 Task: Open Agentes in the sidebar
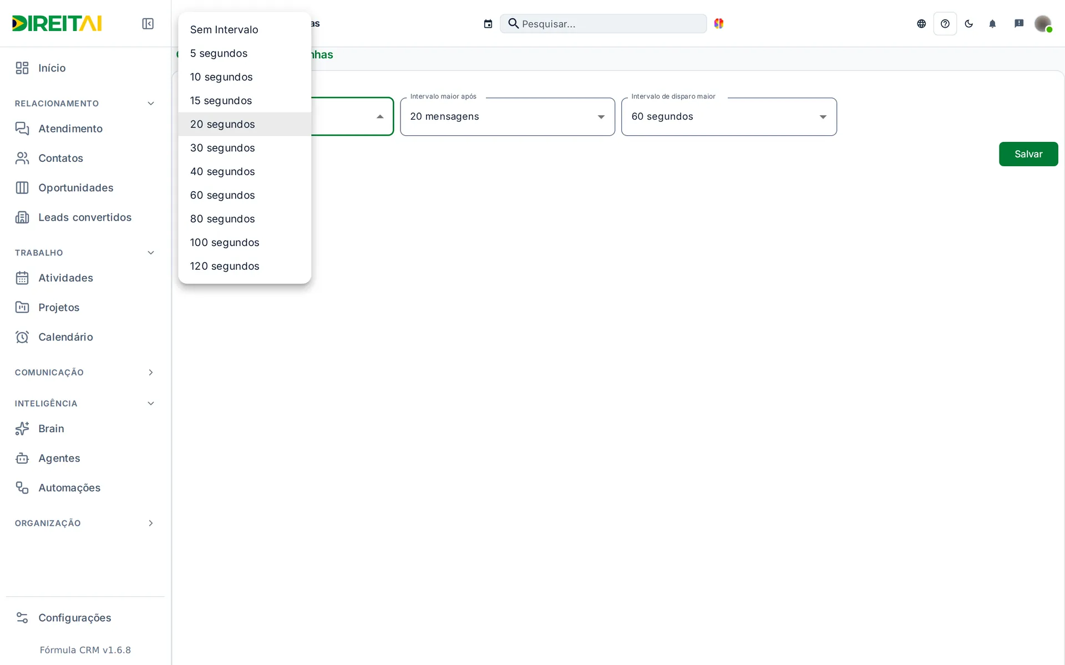click(85, 458)
